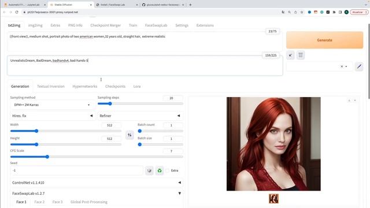Viewport: 370px width, 208px height.
Task: Click the dice icon to randomize seed
Action: [149, 170]
